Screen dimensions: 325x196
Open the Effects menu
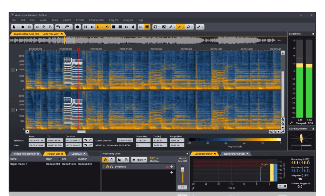(x=80, y=20)
